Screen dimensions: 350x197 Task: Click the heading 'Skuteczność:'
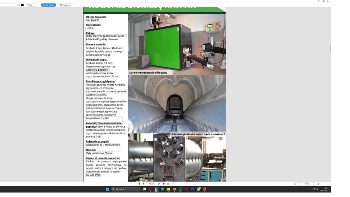[x=93, y=25]
